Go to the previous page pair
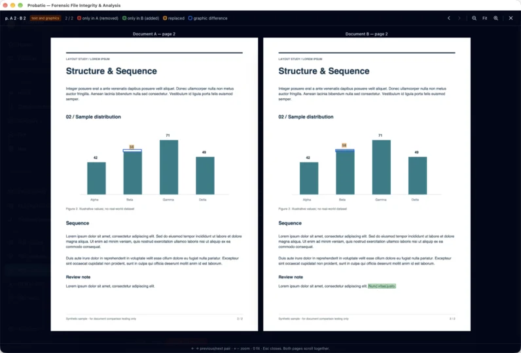This screenshot has height=353, width=521. pos(448,18)
